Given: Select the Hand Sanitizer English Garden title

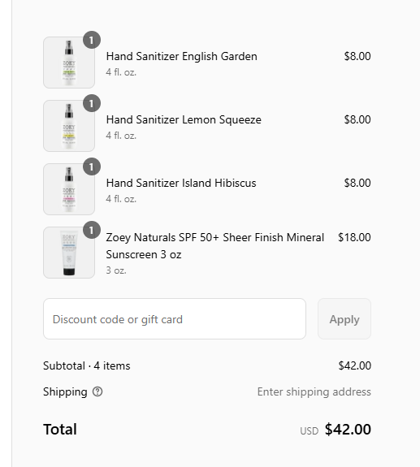Looking at the screenshot, I should tap(182, 56).
